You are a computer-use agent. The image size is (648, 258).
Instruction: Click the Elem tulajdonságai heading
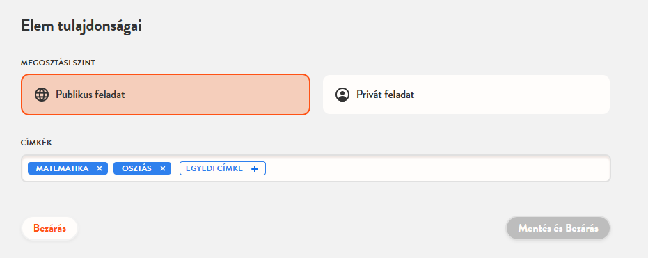coord(81,26)
